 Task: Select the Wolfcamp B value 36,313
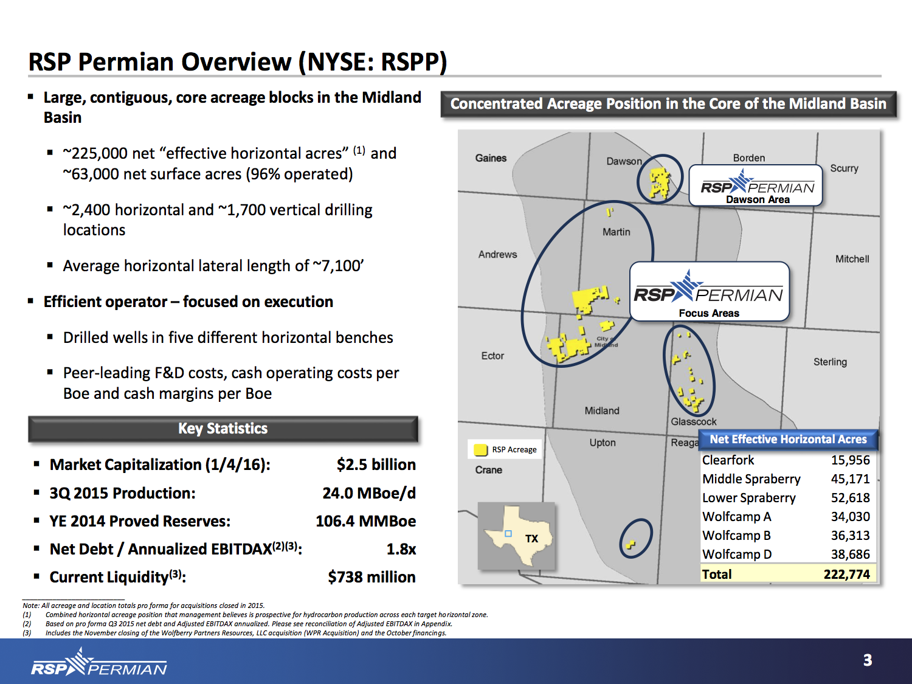pos(850,536)
